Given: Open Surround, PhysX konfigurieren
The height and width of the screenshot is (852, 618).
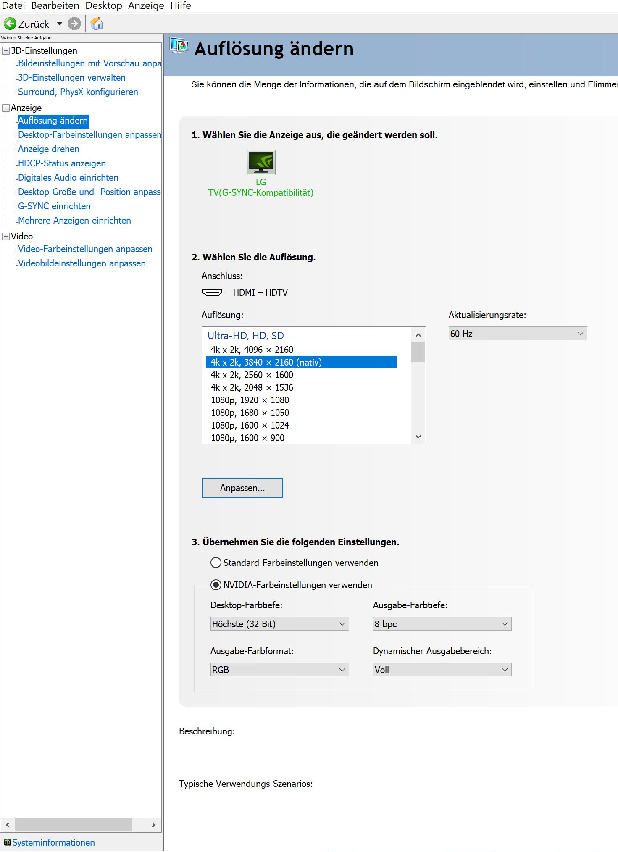Looking at the screenshot, I should (x=78, y=92).
